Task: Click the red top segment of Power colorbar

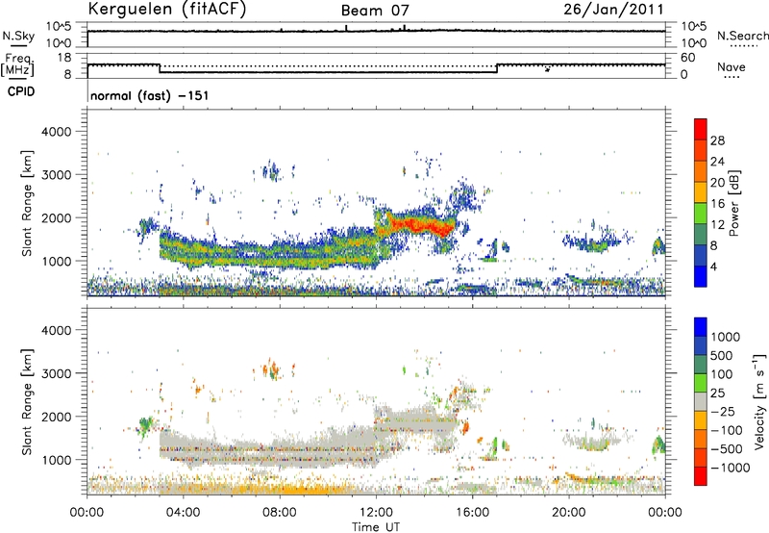Action: tap(701, 129)
